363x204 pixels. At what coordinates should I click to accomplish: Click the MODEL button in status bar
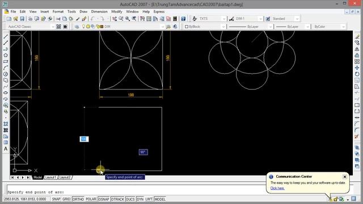[160, 199]
